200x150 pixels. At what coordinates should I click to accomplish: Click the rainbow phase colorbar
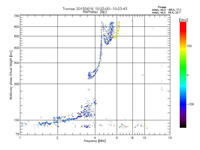(x=183, y=75)
